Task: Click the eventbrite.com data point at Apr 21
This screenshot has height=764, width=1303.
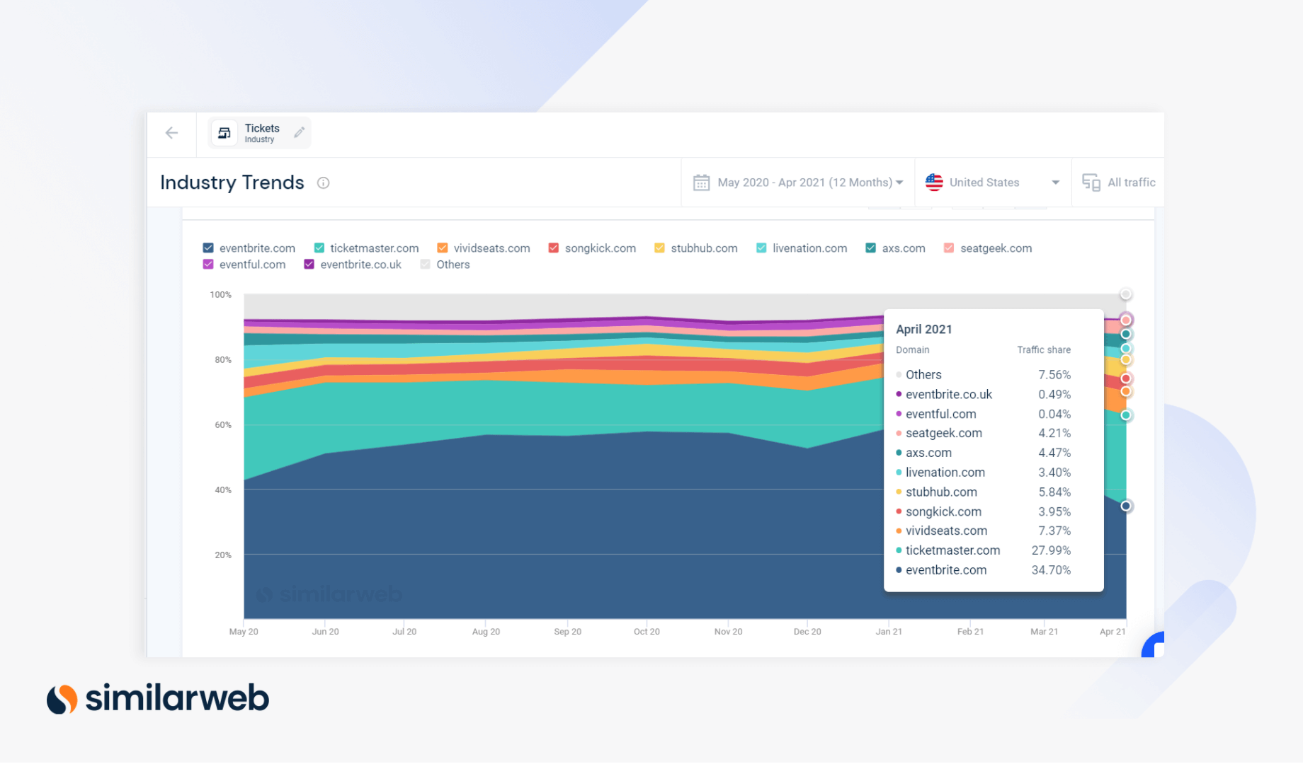Action: tap(1126, 506)
